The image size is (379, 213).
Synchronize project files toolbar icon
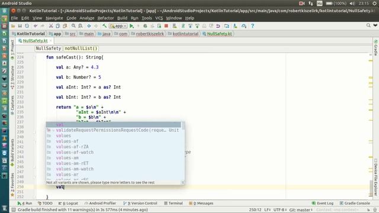[x=27, y=26]
